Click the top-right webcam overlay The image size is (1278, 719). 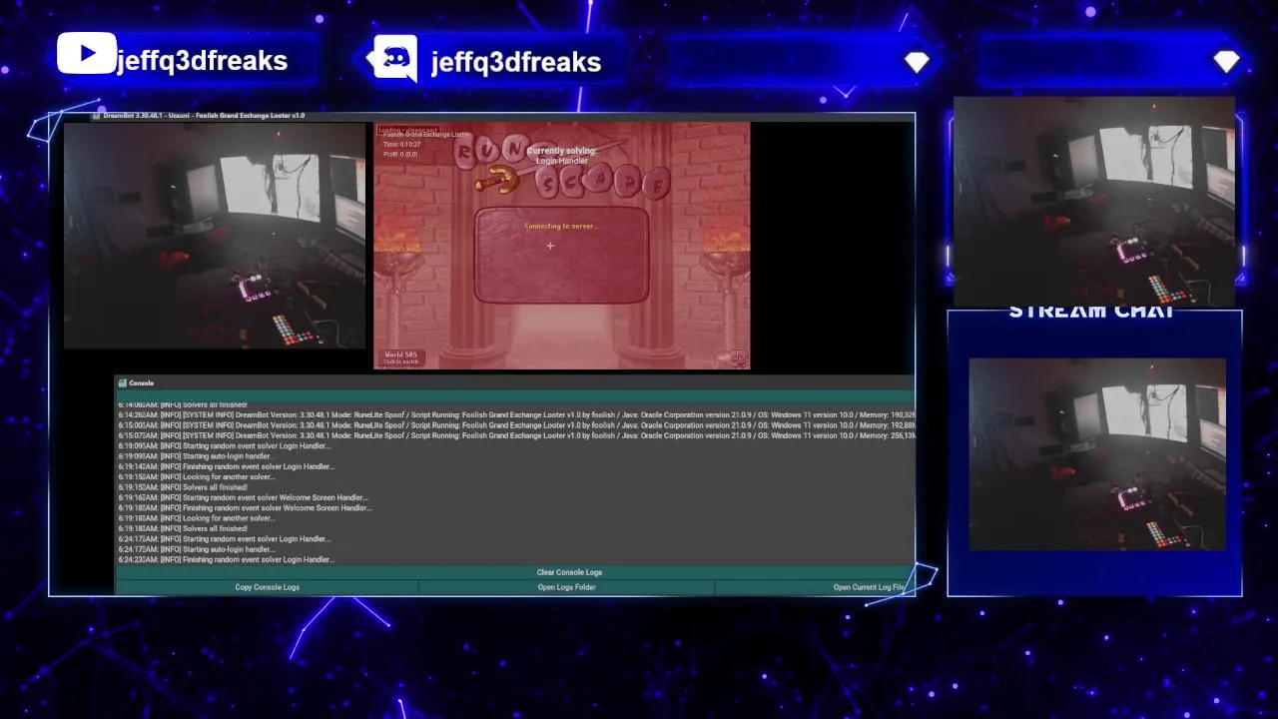pos(1094,202)
